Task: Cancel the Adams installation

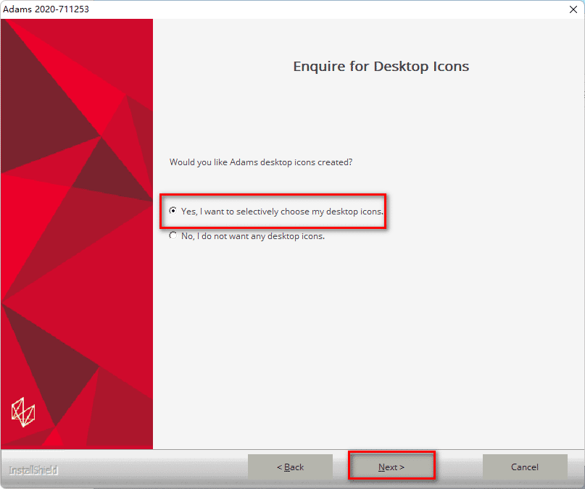Action: [x=524, y=467]
